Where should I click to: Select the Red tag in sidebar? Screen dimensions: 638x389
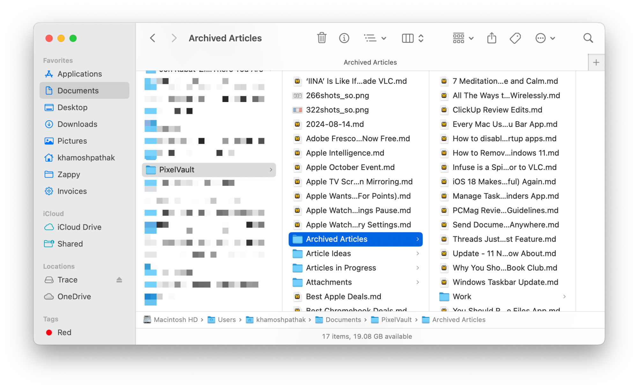pyautogui.click(x=84, y=332)
